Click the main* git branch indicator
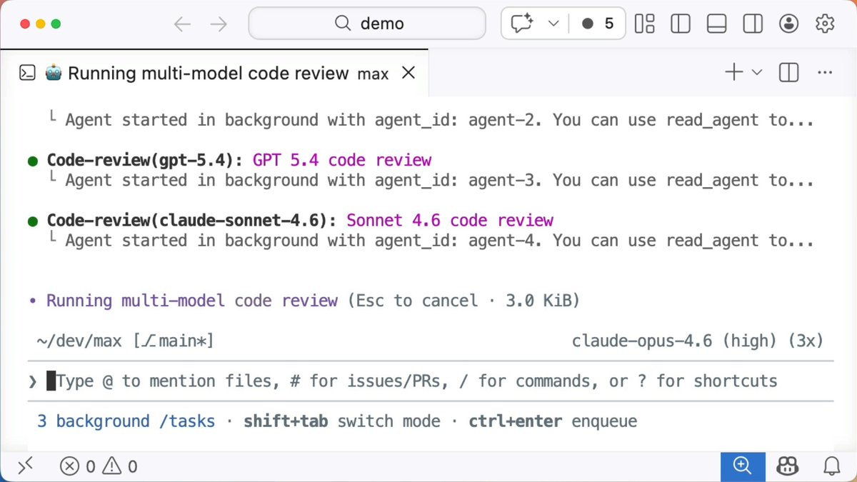The height and width of the screenshot is (482, 857). (x=174, y=341)
